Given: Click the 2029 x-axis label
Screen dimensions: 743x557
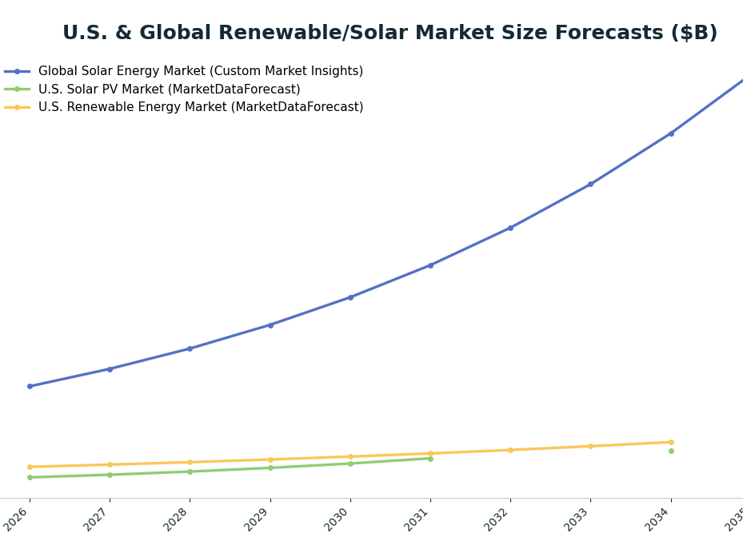Looking at the screenshot, I should coord(255,519).
